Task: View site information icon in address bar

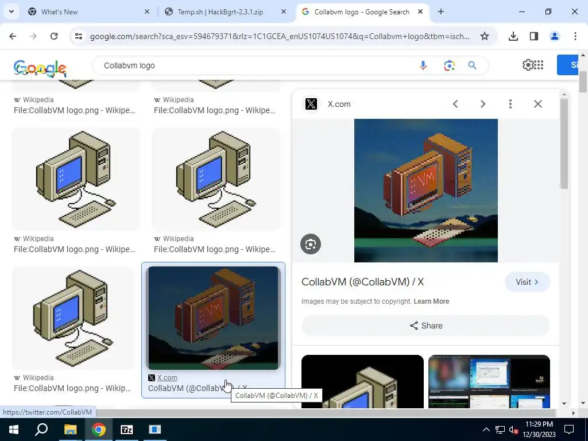Action: click(x=79, y=36)
